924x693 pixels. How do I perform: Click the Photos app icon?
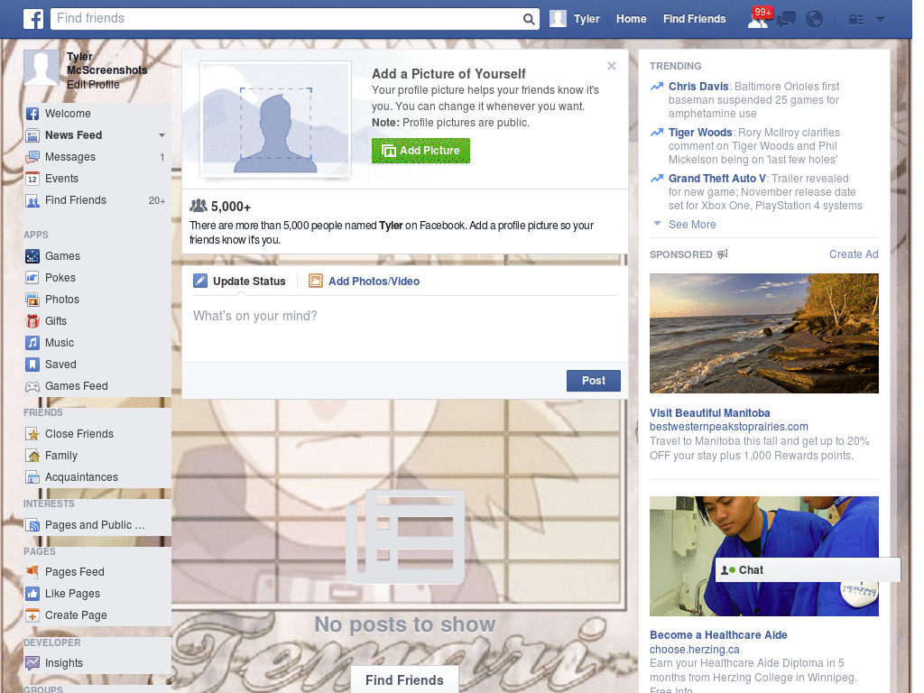point(32,300)
